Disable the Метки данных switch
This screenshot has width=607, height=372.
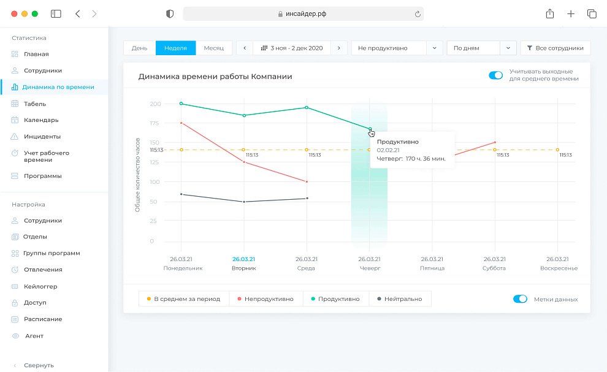click(x=520, y=299)
